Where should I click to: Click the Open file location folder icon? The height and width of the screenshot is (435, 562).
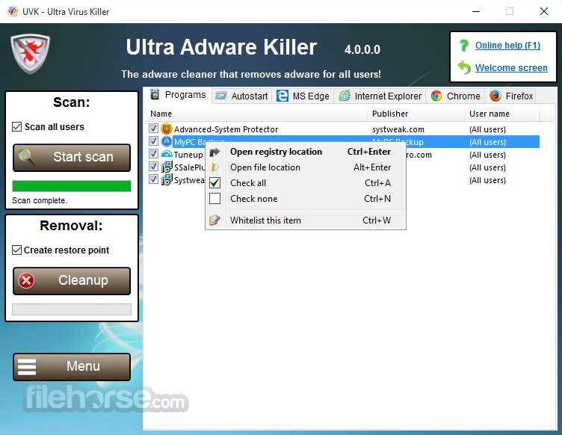(x=214, y=167)
